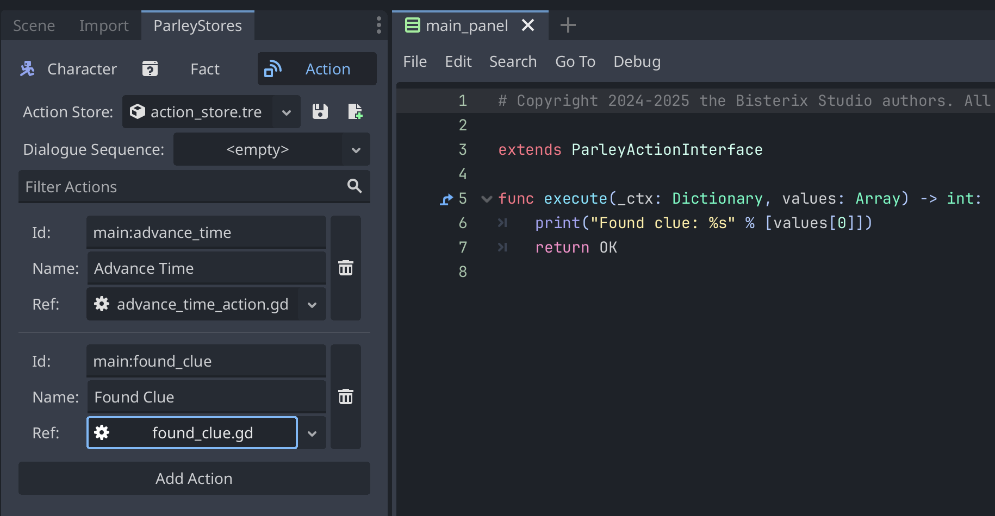Collapse the execute function fold arrow
995x516 pixels.
[487, 199]
